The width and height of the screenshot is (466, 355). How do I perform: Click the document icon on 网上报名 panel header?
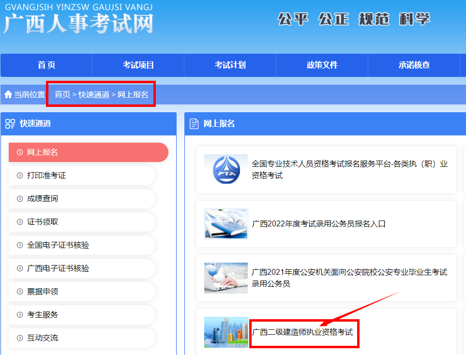tap(195, 123)
